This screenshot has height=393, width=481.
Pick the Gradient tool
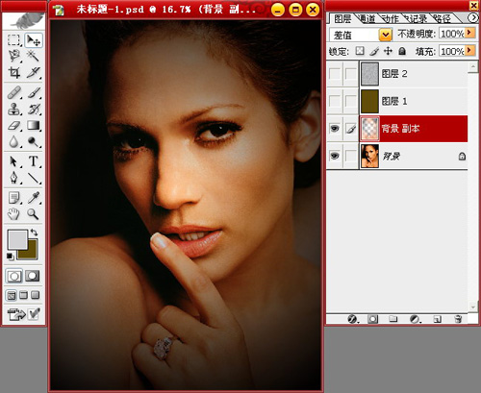34,125
